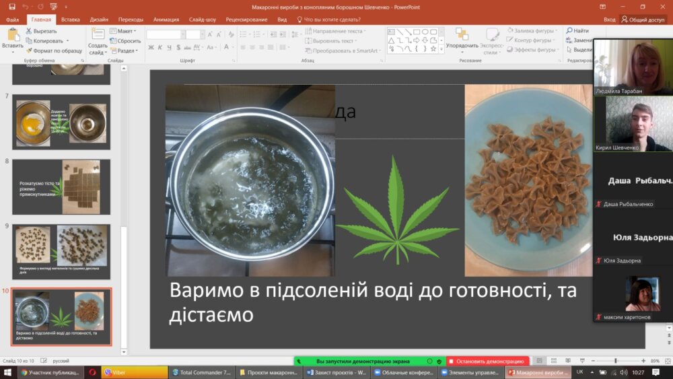Select the rectangle shape in shapes gallery
Viewport: 673px width, 379px height.
click(417, 32)
